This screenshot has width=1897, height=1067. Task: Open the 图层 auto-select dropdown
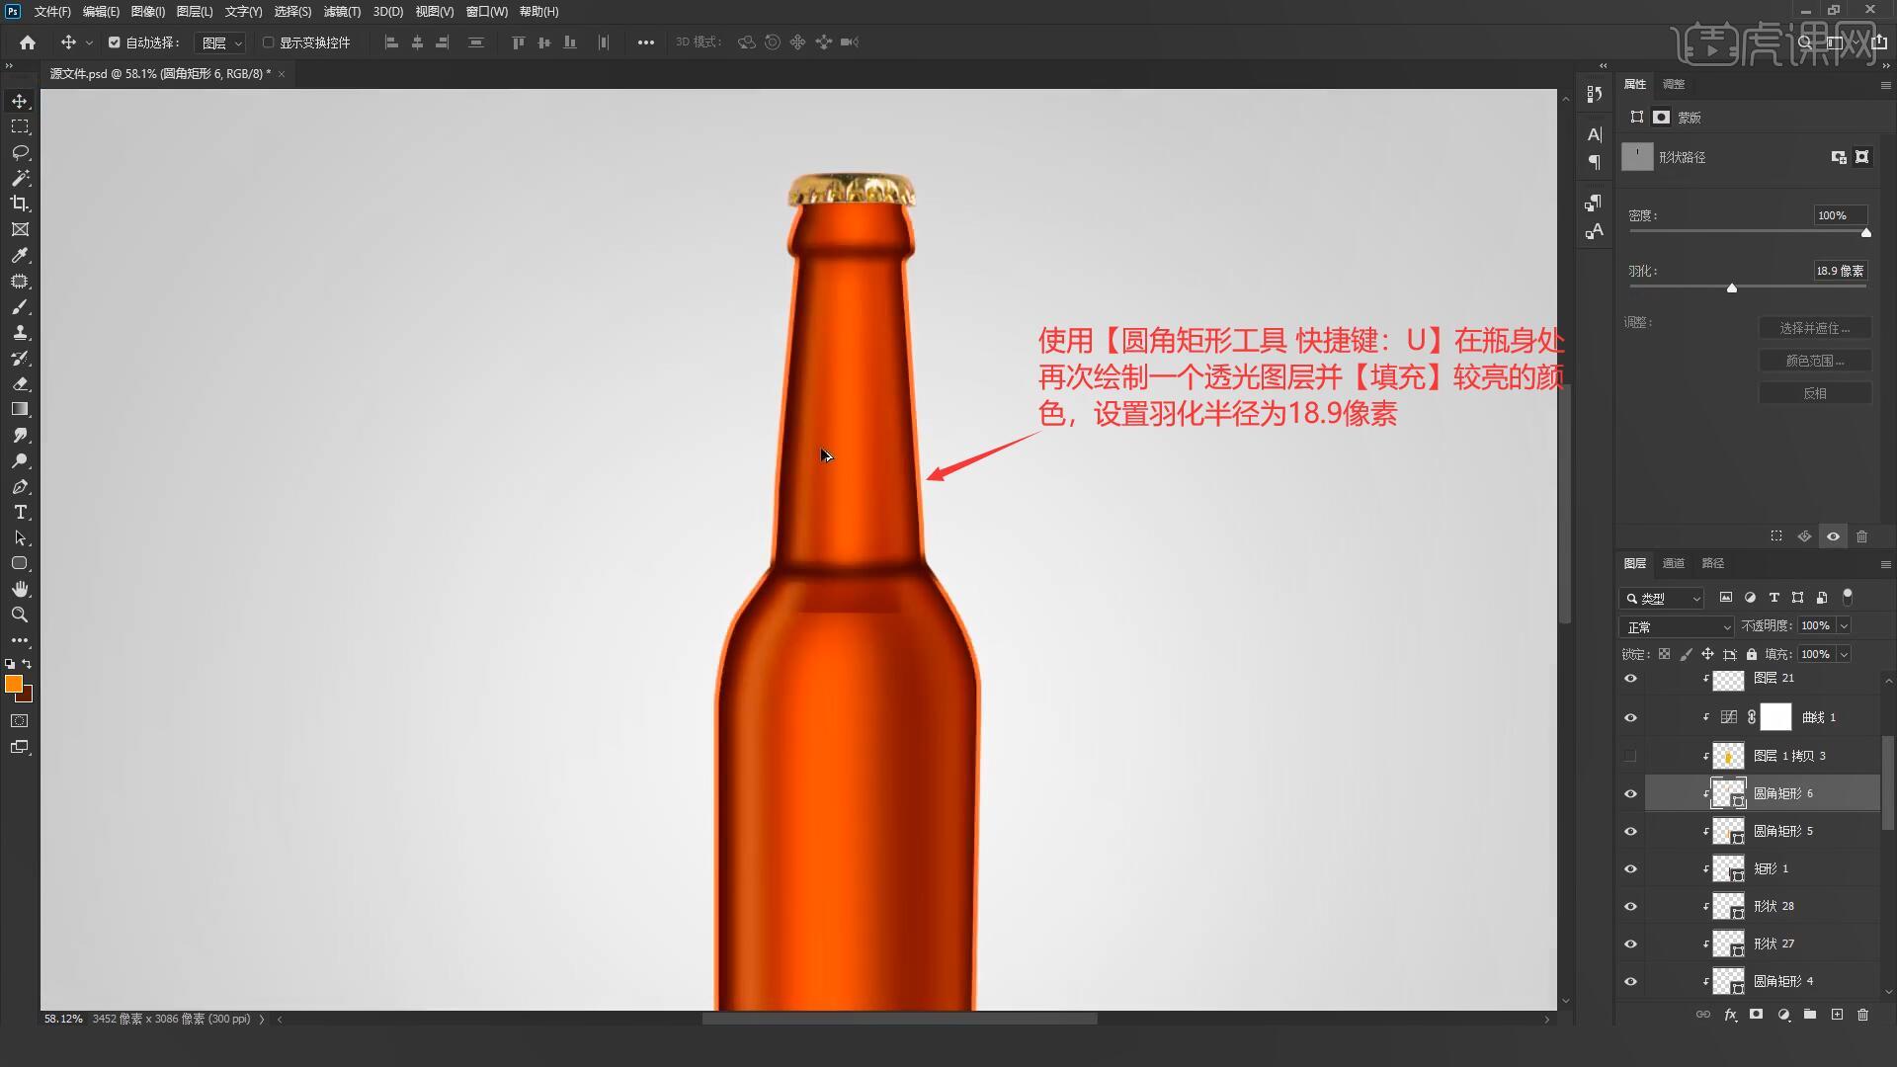coord(221,42)
